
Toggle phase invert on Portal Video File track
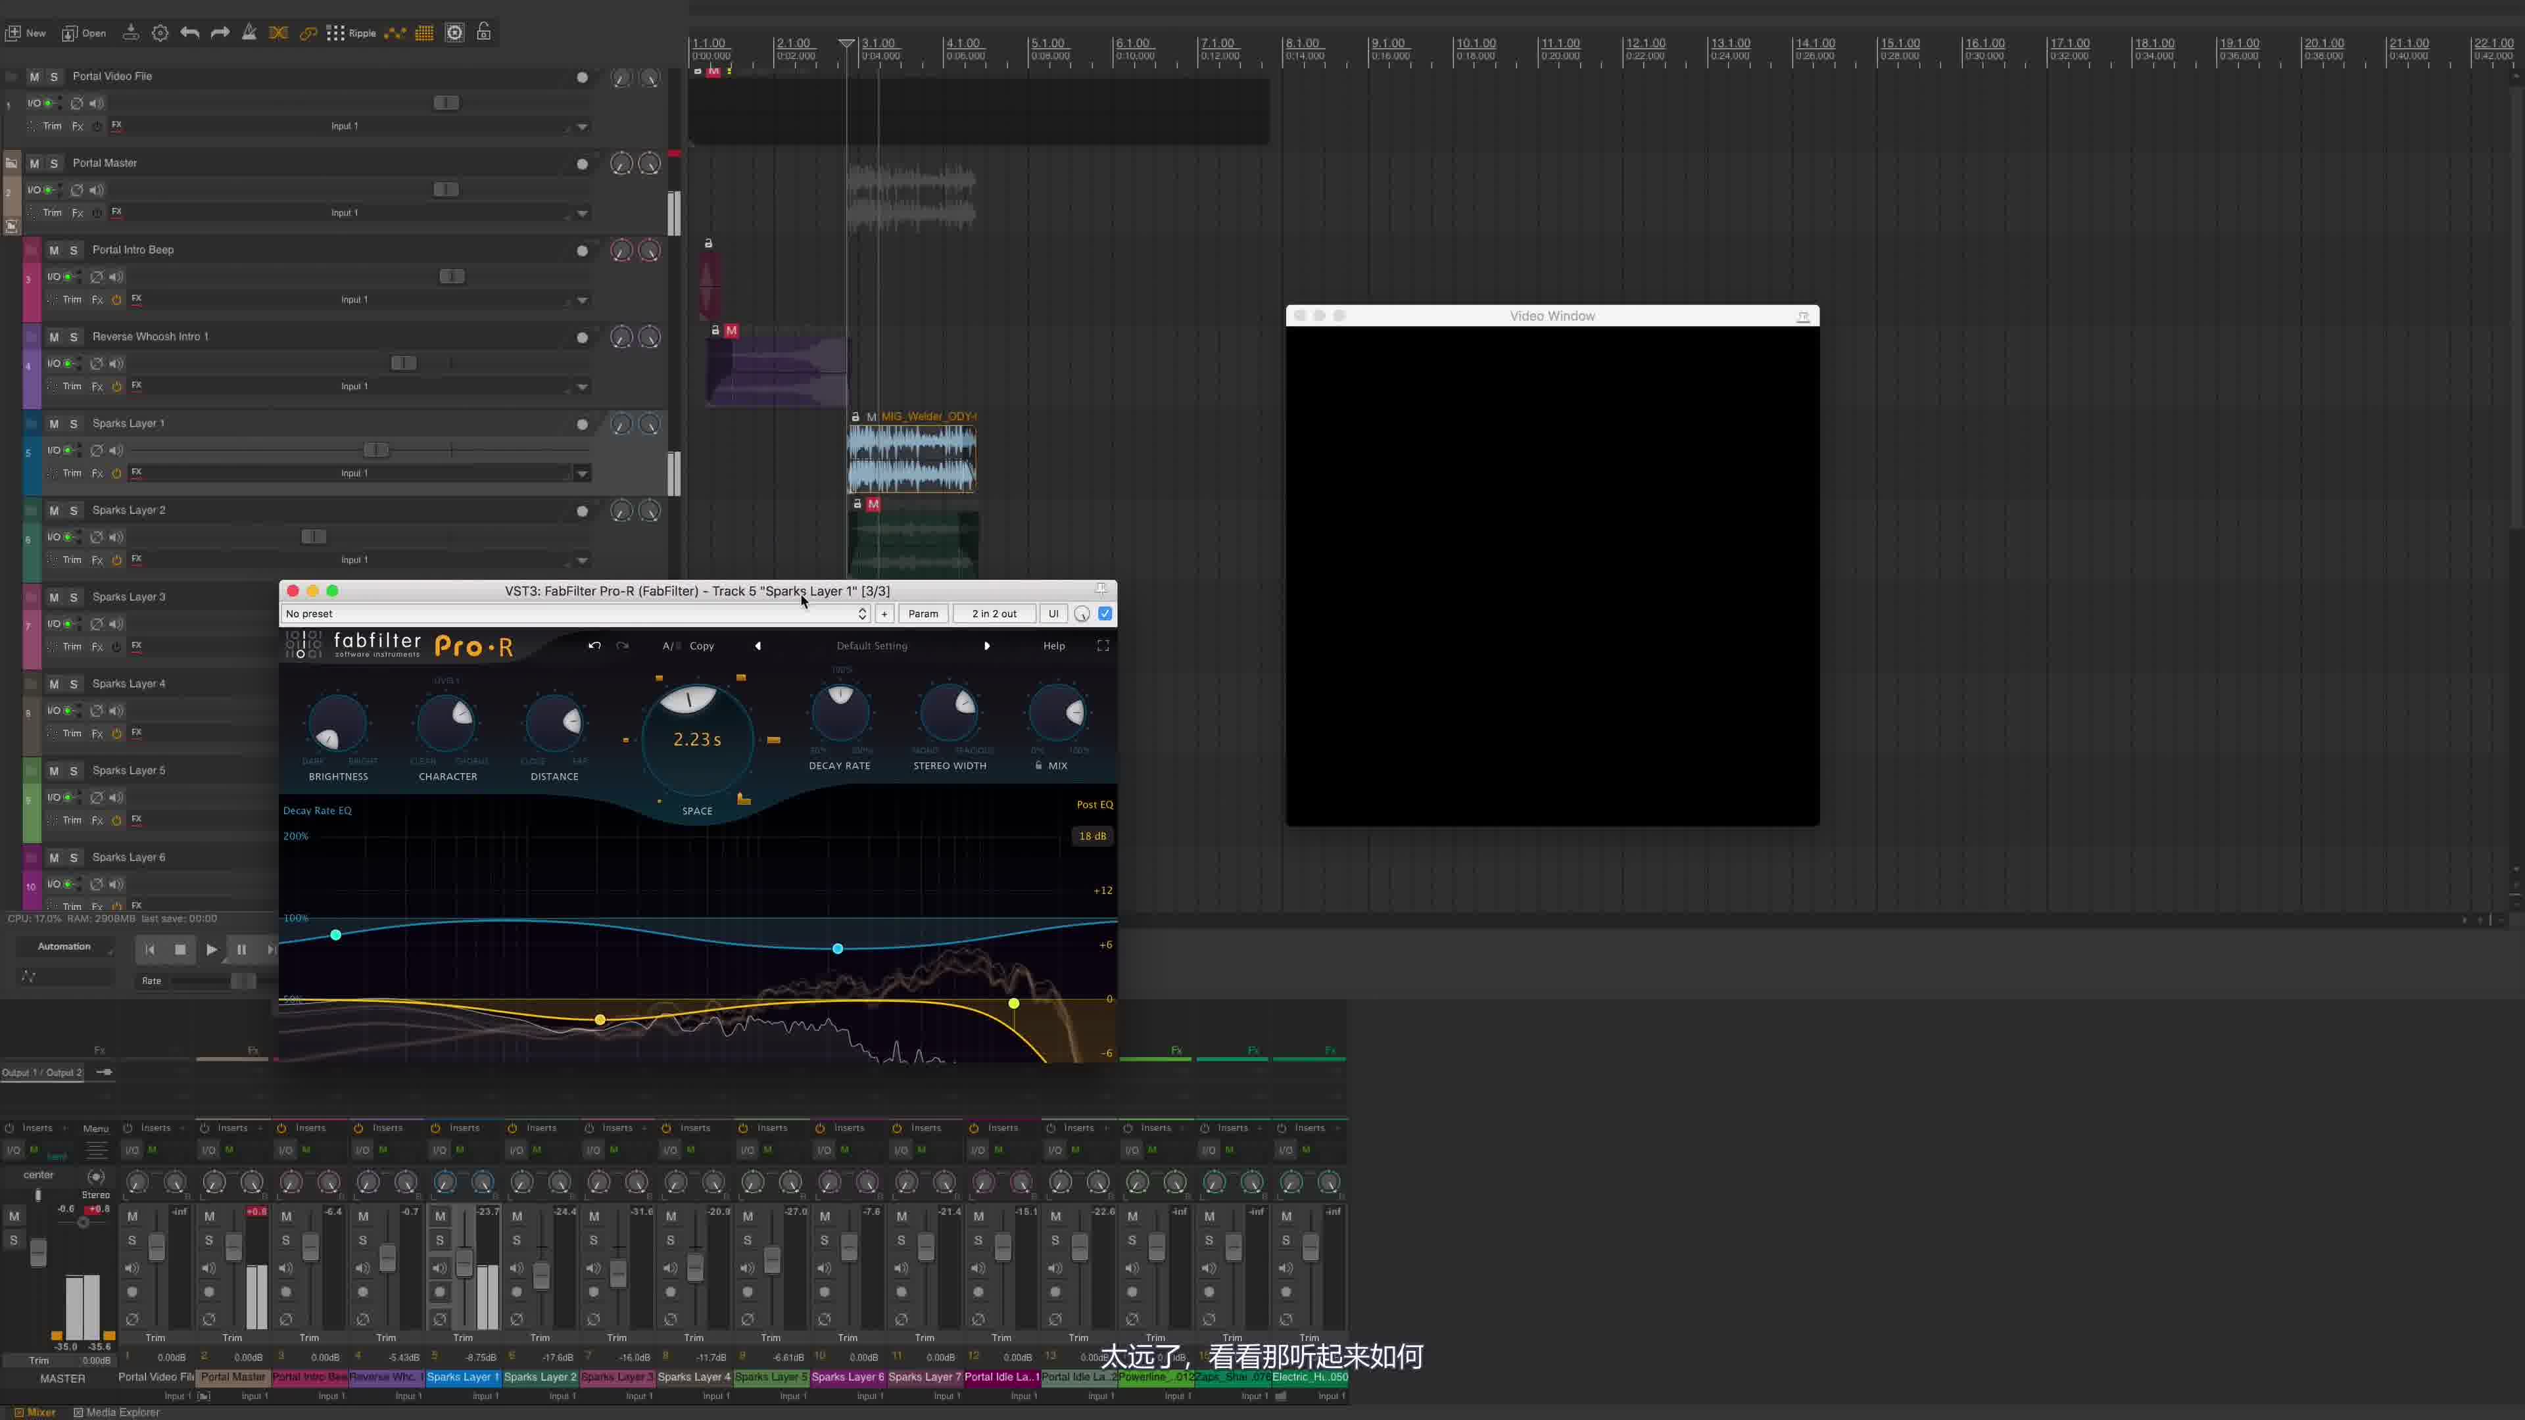click(76, 103)
